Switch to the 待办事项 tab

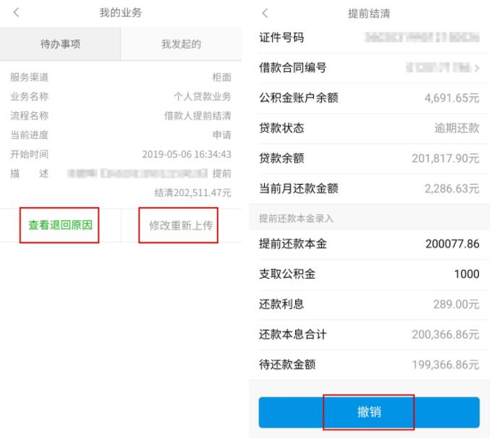click(60, 44)
